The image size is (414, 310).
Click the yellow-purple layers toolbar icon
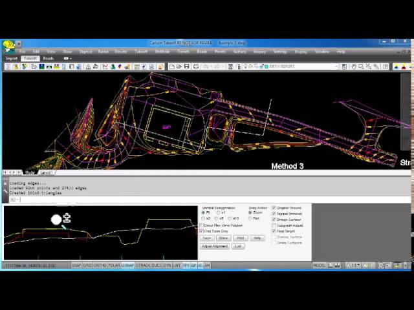(56, 67)
